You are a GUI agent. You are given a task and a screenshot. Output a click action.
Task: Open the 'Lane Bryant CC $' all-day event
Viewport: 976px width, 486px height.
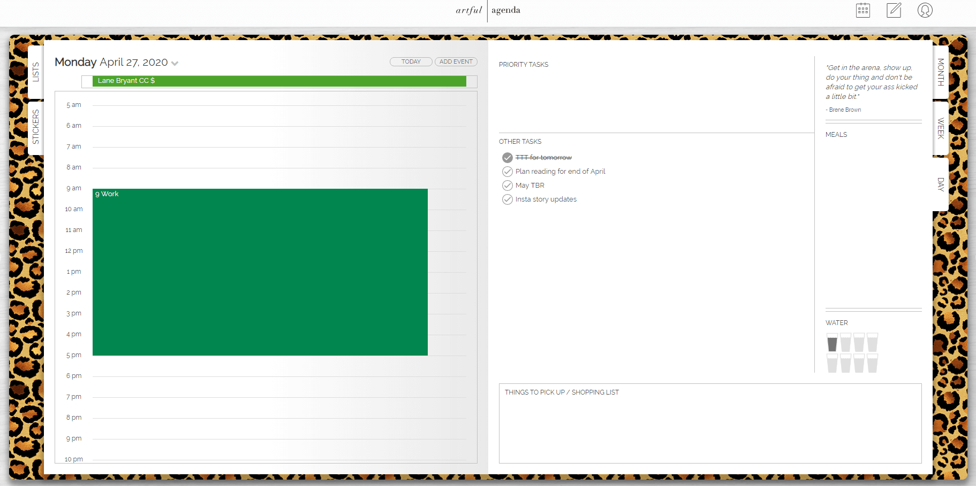coord(279,81)
